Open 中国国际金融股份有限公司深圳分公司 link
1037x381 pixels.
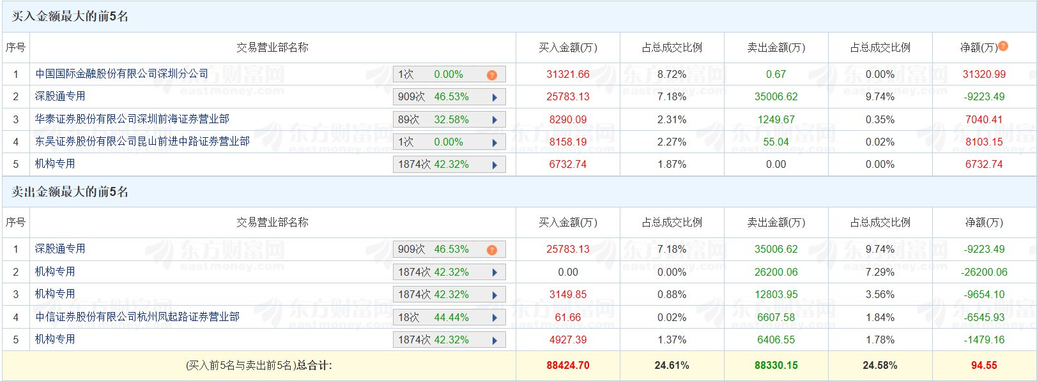tap(121, 74)
